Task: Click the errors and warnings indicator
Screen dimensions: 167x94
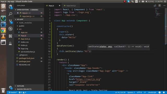Action: [x=22, y=92]
